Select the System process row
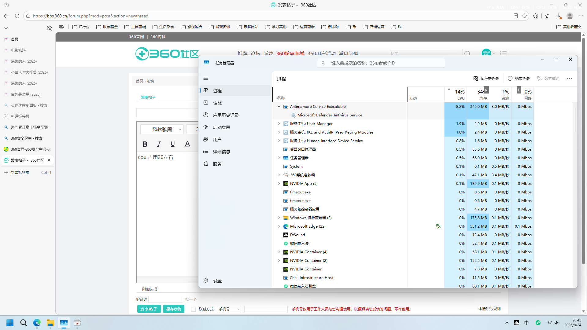587x330 pixels. pos(403,166)
